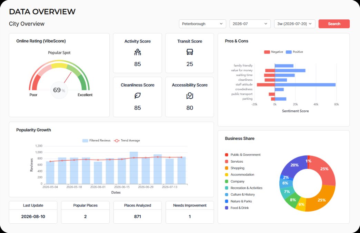
Task: Toggle Shopping legend item
Action: point(234,168)
